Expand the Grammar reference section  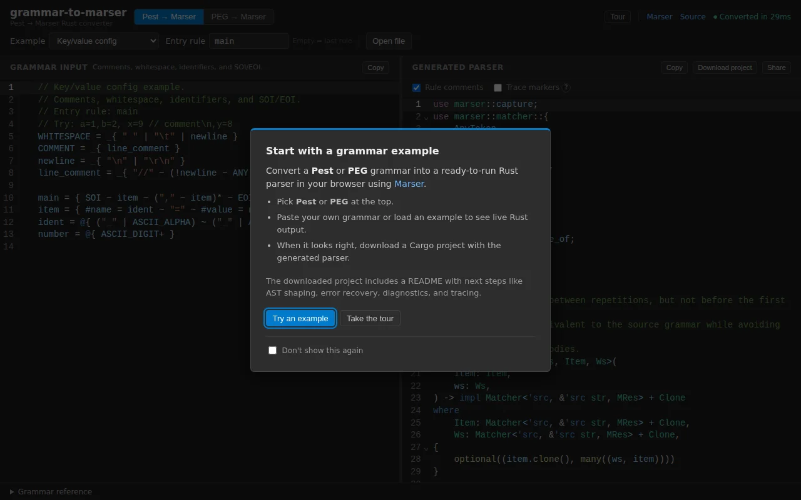pyautogui.click(x=51, y=492)
